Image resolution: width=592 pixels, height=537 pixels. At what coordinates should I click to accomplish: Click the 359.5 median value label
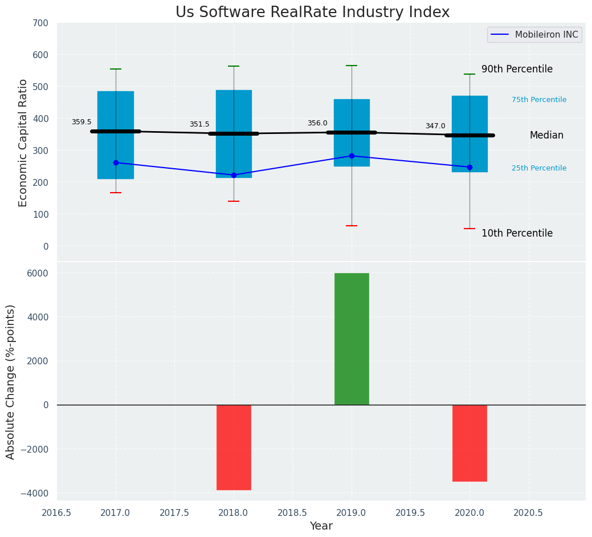pos(81,122)
